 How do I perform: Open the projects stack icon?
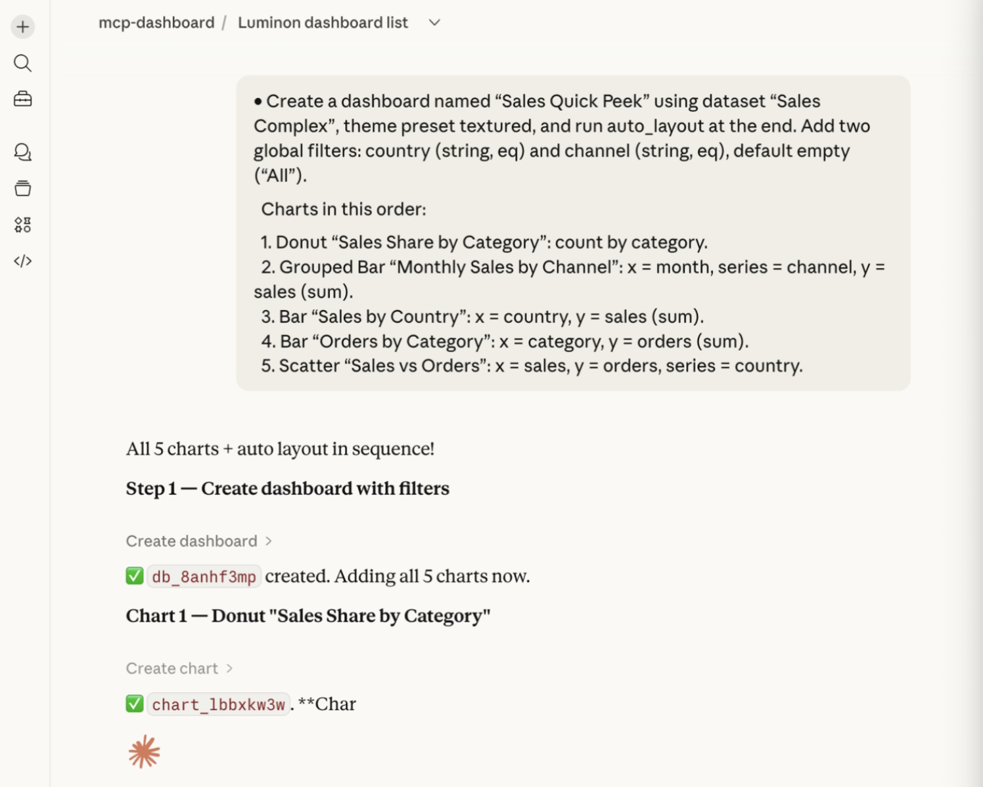(x=23, y=189)
